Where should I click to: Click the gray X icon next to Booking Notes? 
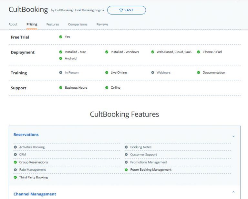tap(126, 147)
